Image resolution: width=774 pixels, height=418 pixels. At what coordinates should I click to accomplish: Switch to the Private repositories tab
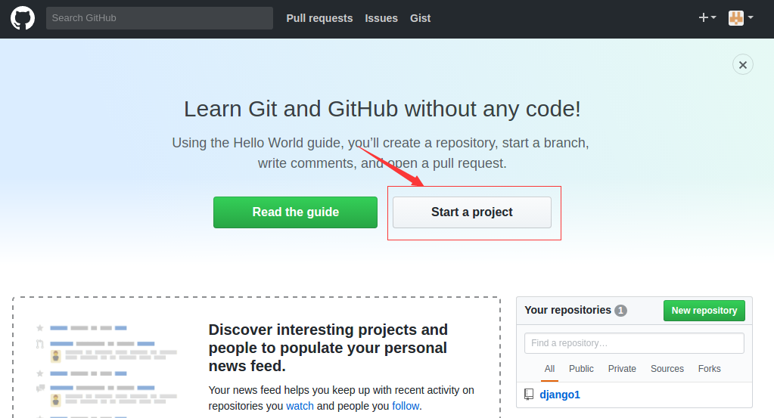tap(622, 369)
